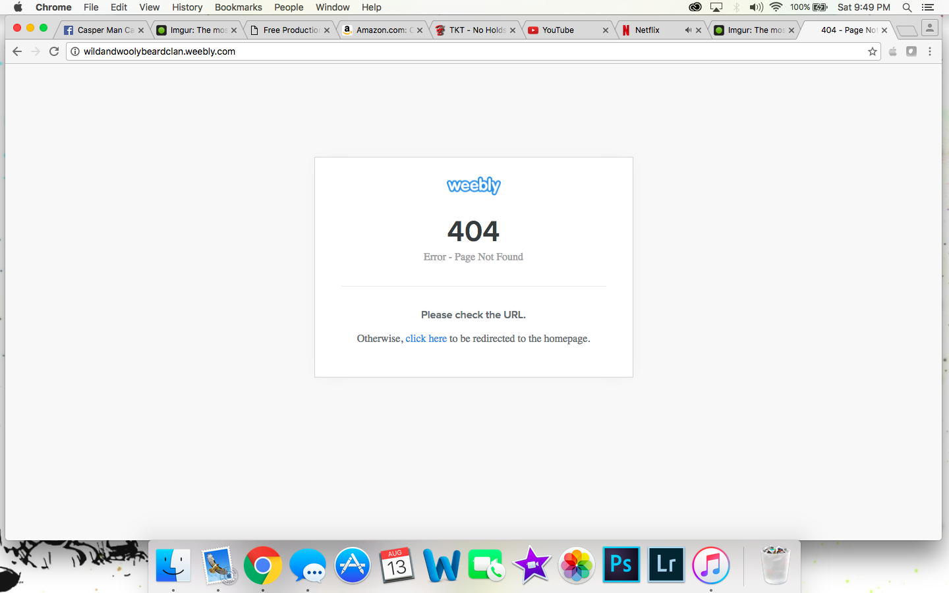
Task: Open the Chrome three-dot menu
Action: [930, 51]
